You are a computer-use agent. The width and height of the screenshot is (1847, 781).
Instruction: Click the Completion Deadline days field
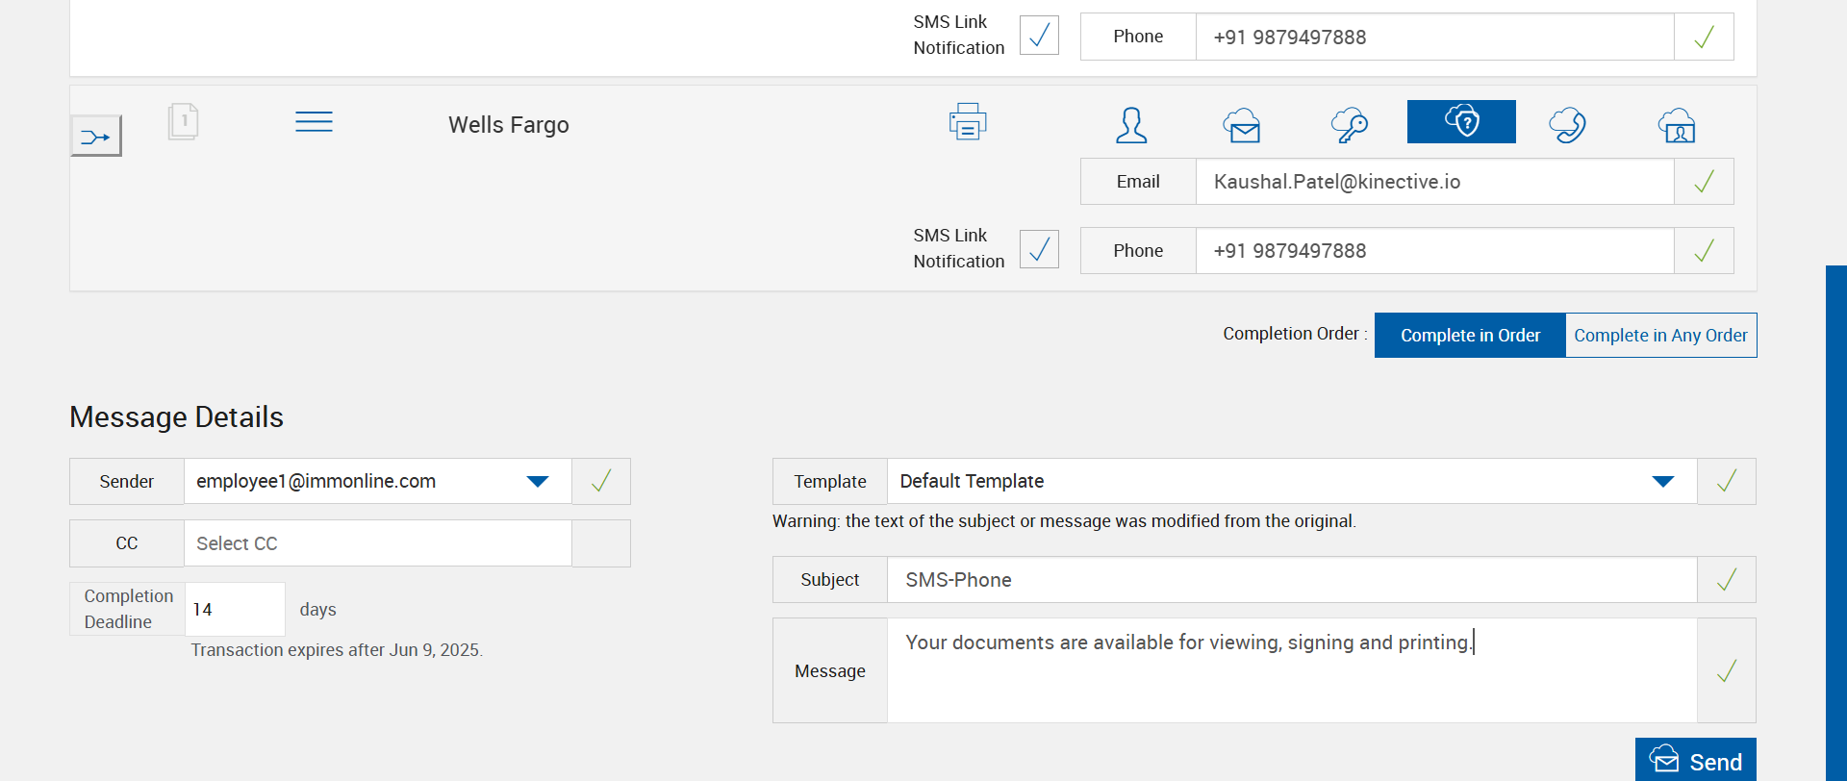[235, 610]
